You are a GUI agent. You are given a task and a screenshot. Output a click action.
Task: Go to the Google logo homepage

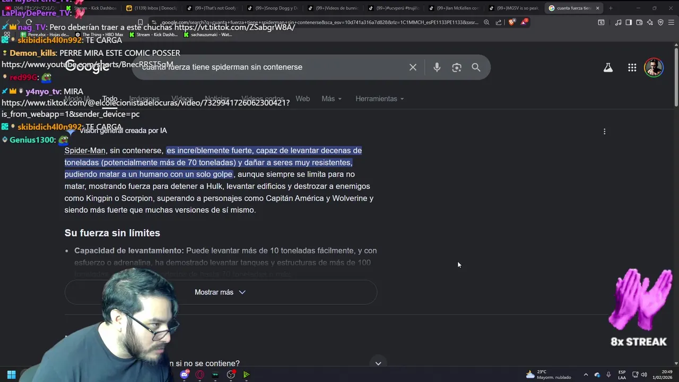87,67
